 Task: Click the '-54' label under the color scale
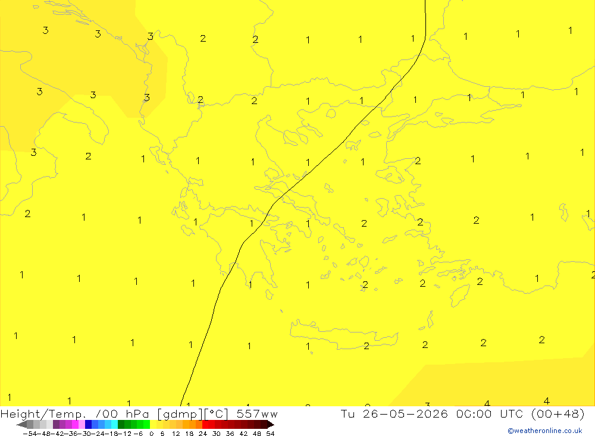(x=30, y=434)
